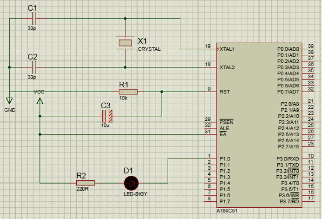This screenshot has width=322, height=219.
Task: Select the C1 capacitor symbol
Action: tap(33, 19)
